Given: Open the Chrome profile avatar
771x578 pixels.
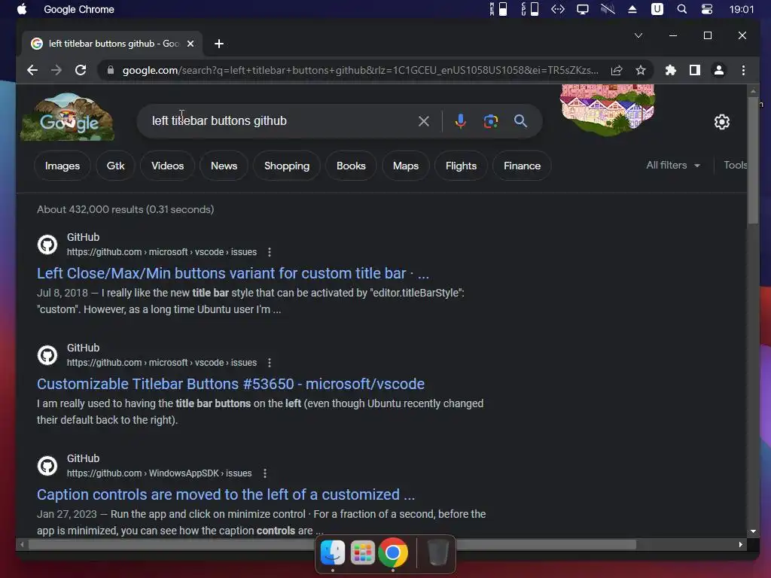Looking at the screenshot, I should (719, 70).
